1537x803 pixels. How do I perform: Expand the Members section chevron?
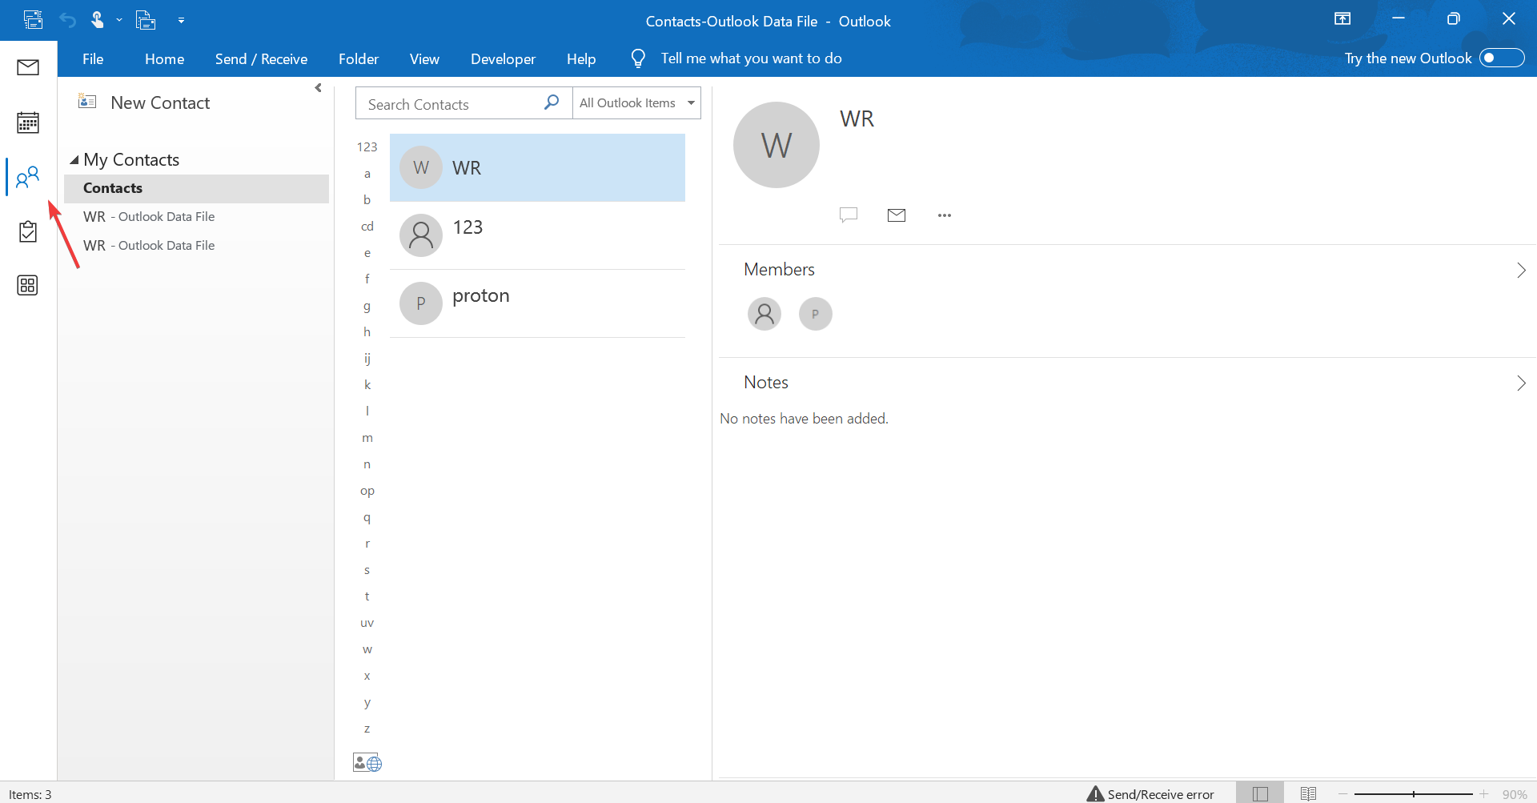pos(1521,270)
